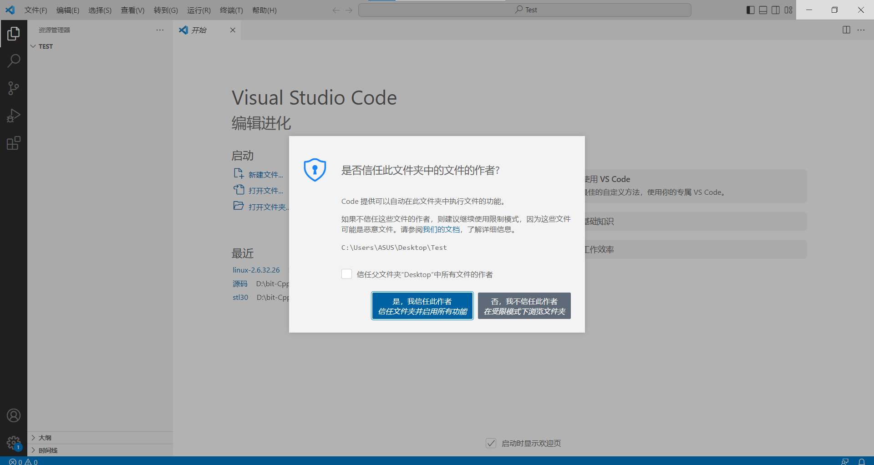Viewport: 874px width, 465px height.
Task: Click the errors and warnings status indicator
Action: (23, 461)
